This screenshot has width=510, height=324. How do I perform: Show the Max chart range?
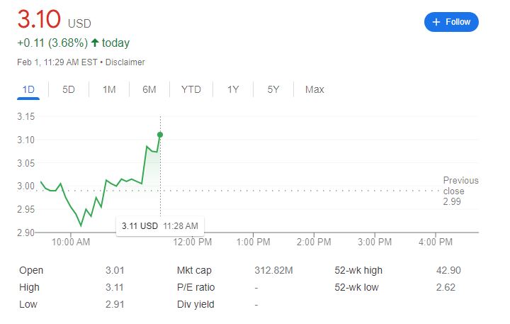(314, 89)
